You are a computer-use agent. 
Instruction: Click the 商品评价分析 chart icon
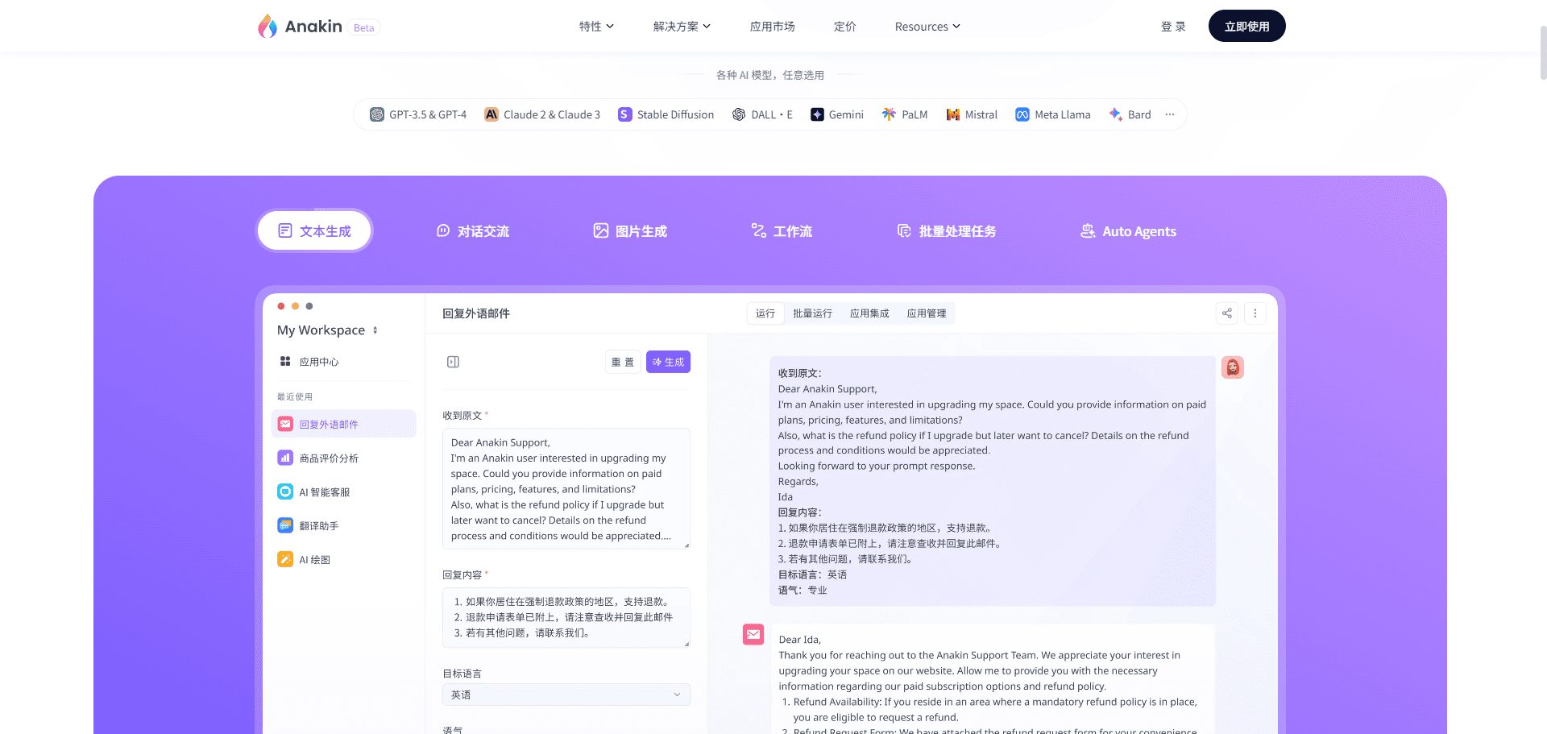285,458
